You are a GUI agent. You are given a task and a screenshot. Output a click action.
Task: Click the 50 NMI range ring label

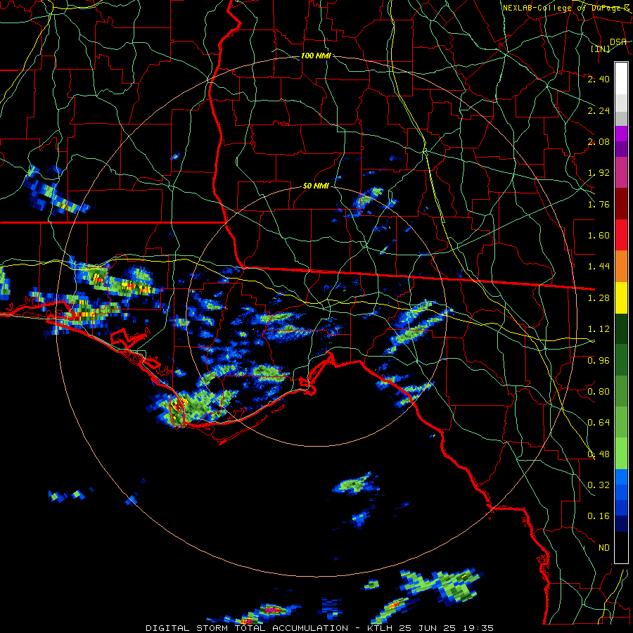point(316,186)
